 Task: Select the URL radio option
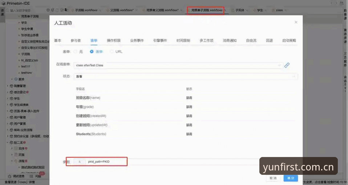click(x=112, y=52)
